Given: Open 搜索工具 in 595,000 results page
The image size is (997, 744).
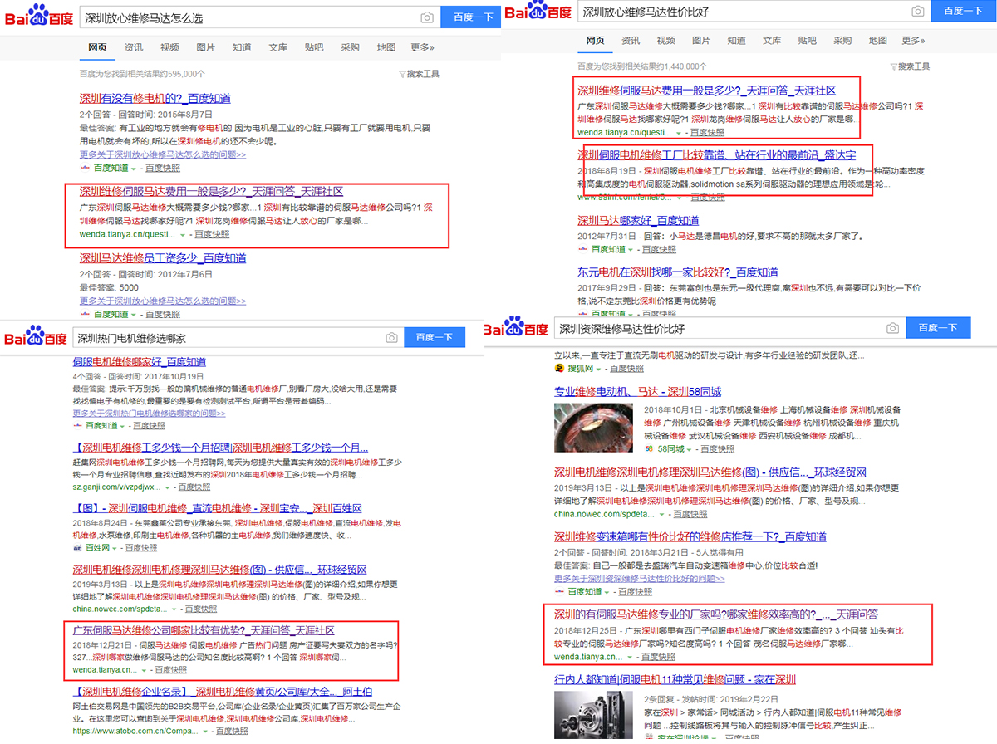Looking at the screenshot, I should [x=419, y=74].
